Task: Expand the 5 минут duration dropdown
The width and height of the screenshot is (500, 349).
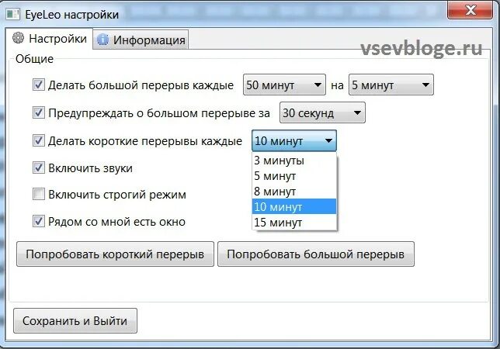Action: [391, 85]
